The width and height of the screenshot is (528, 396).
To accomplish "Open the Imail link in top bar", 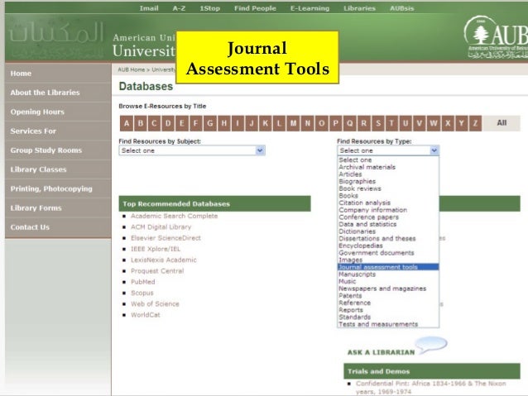I will coord(149,8).
